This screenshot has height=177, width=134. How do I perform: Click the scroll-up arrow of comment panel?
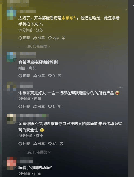point(126,10)
